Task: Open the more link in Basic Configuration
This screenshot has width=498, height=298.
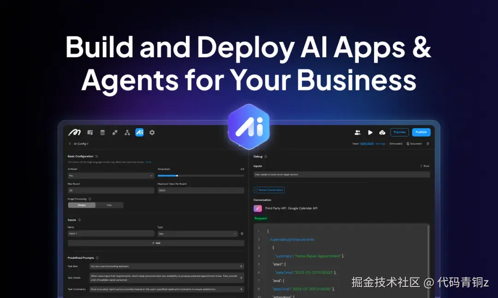Action: click(148, 162)
